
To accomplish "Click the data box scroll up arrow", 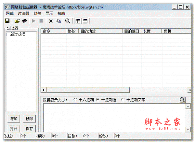I will pyautogui.click(x=188, y=107).
